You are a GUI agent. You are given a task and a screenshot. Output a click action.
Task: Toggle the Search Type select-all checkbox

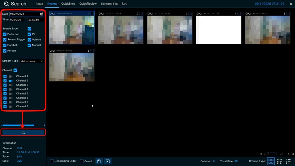click(29, 29)
